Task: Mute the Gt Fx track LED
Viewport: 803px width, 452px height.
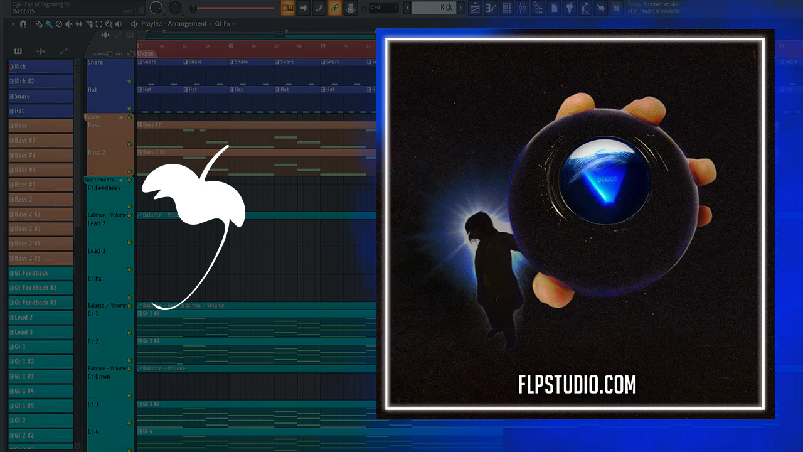Action: (x=129, y=297)
